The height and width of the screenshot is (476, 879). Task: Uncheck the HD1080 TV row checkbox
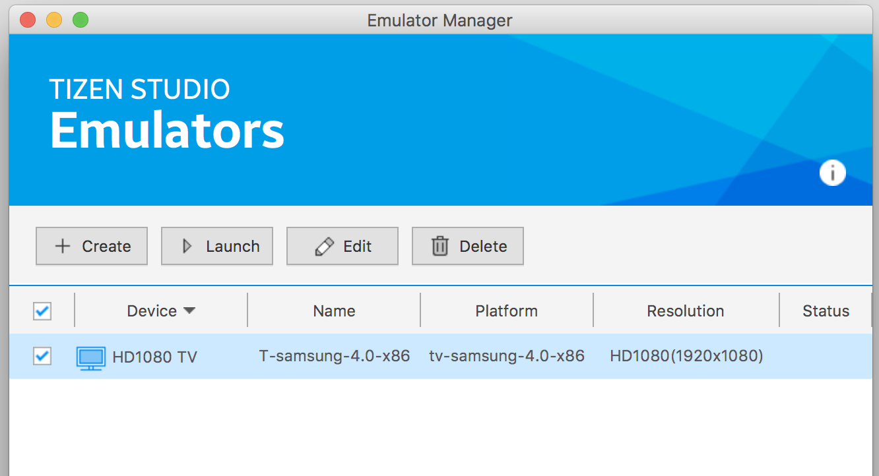coord(42,357)
